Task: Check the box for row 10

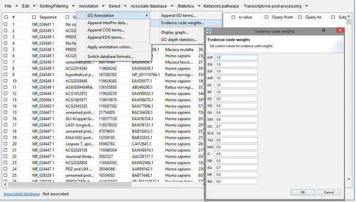Action: pyautogui.click(x=6, y=81)
